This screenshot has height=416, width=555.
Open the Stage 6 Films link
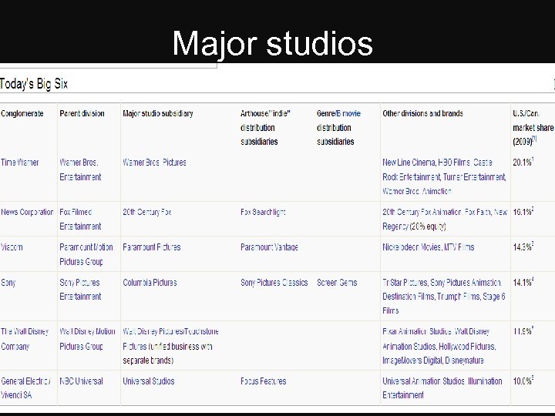[x=444, y=304]
